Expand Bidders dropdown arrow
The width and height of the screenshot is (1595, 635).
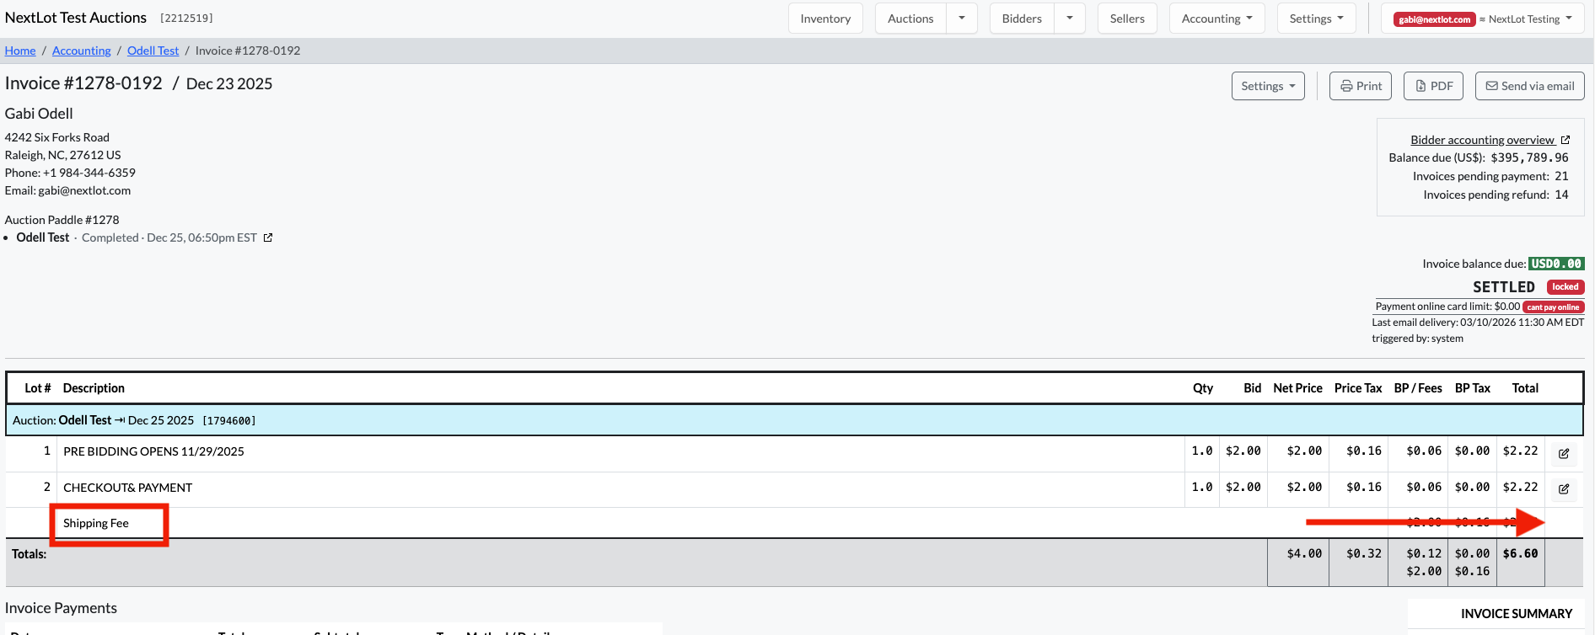pos(1070,19)
